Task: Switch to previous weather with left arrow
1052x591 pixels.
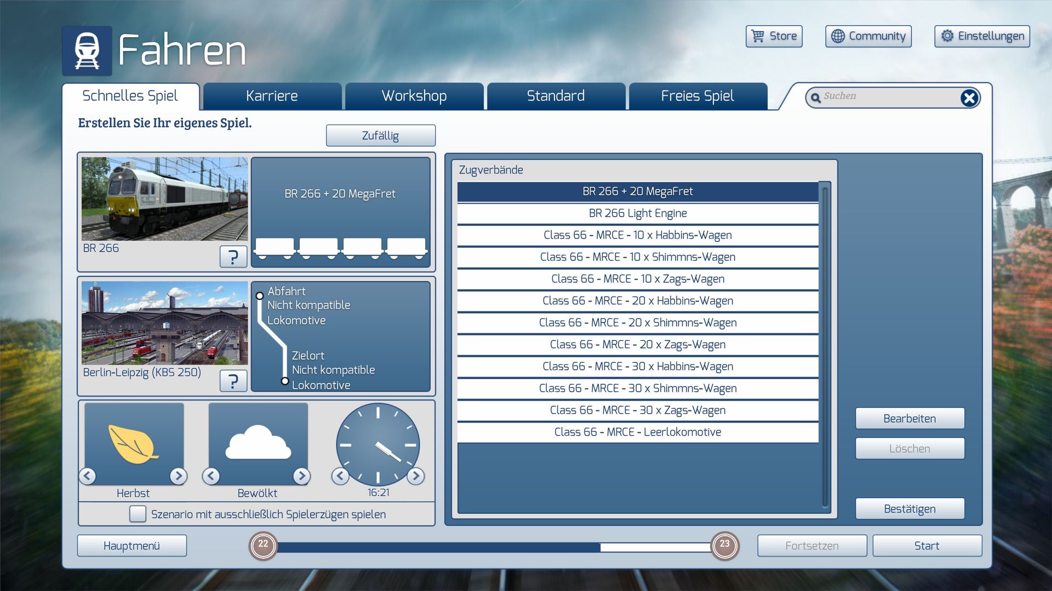Action: (211, 476)
